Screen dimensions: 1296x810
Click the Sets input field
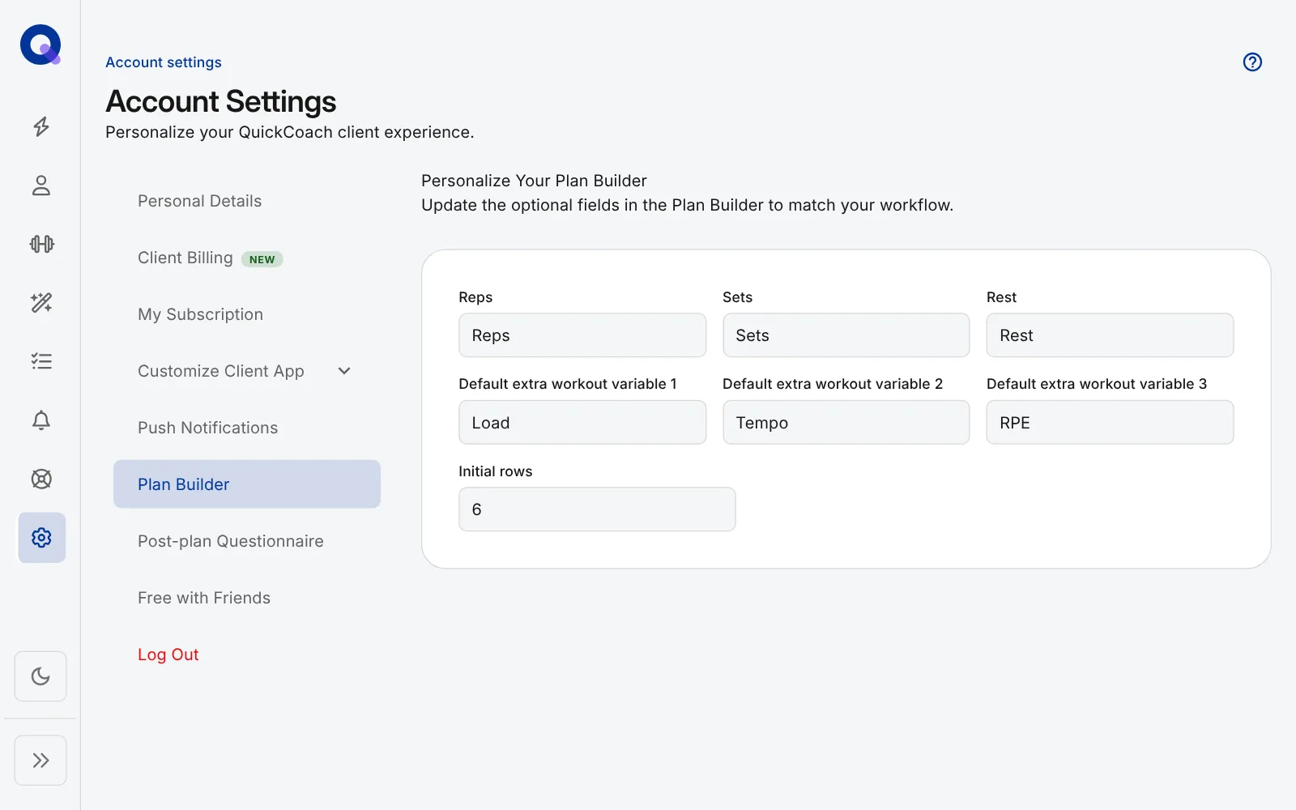[x=846, y=335]
